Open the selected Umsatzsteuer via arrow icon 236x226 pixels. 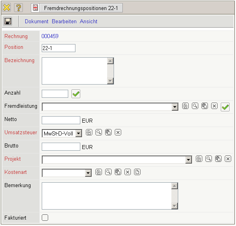pos(89,132)
